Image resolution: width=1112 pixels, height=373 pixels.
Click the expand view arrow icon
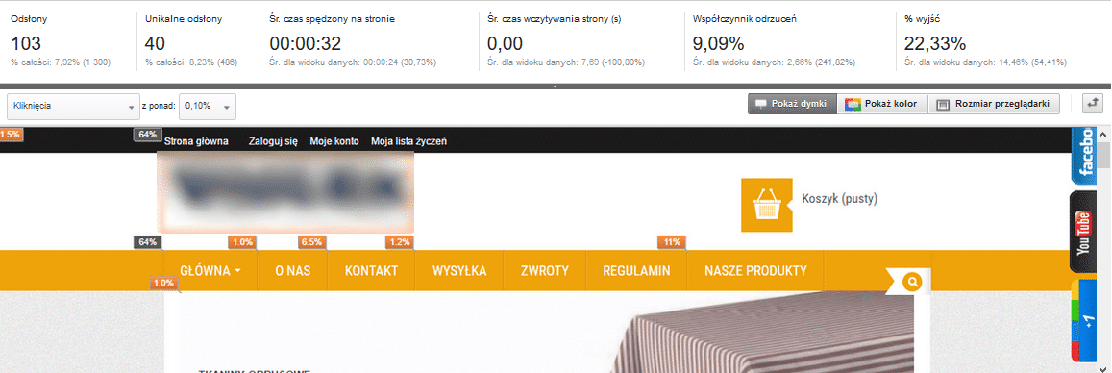[x=1092, y=104]
